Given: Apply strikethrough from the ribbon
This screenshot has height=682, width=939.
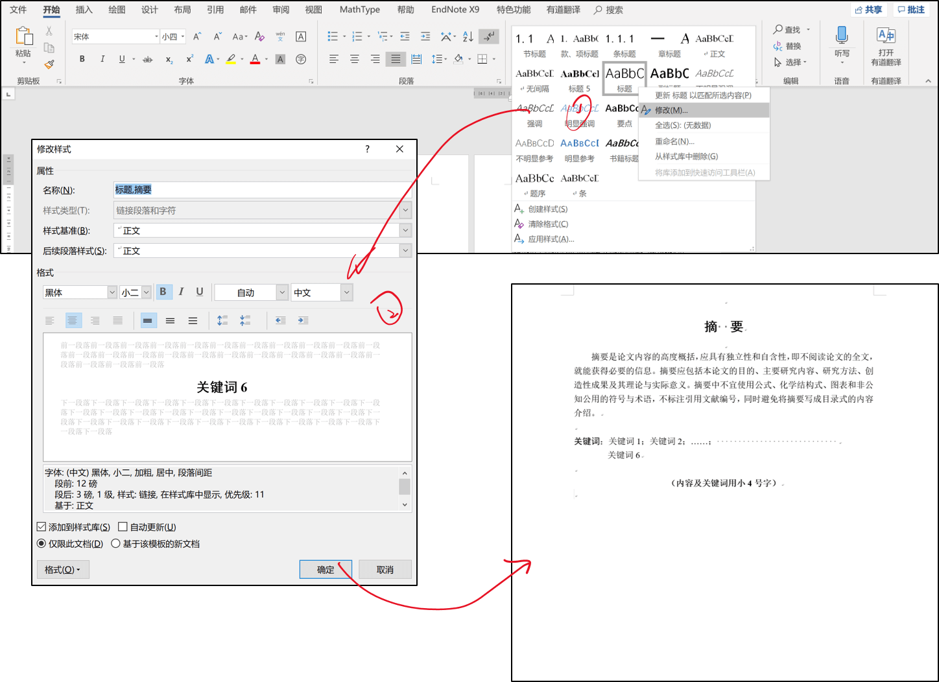Looking at the screenshot, I should pyautogui.click(x=148, y=59).
